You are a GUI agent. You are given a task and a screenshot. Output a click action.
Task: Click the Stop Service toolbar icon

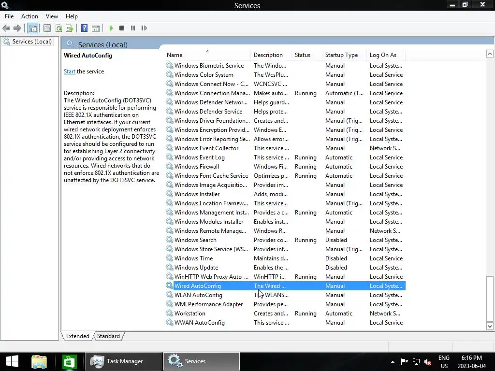[x=122, y=28]
